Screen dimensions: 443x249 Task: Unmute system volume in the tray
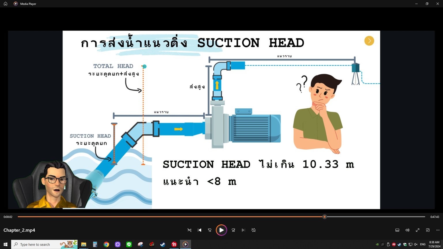coord(416,244)
